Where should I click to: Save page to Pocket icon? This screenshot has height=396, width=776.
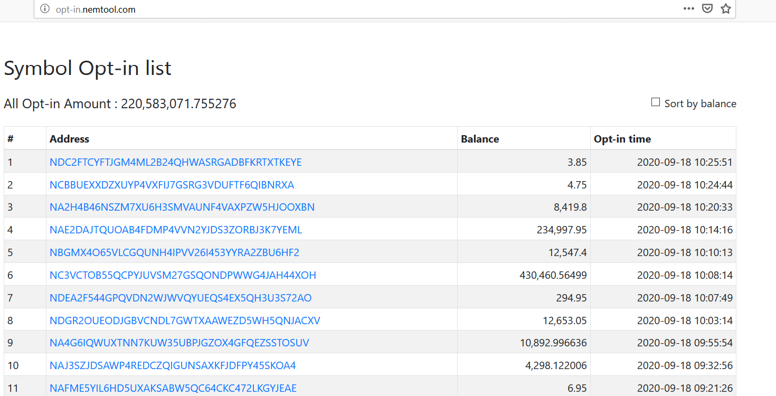pyautogui.click(x=707, y=8)
